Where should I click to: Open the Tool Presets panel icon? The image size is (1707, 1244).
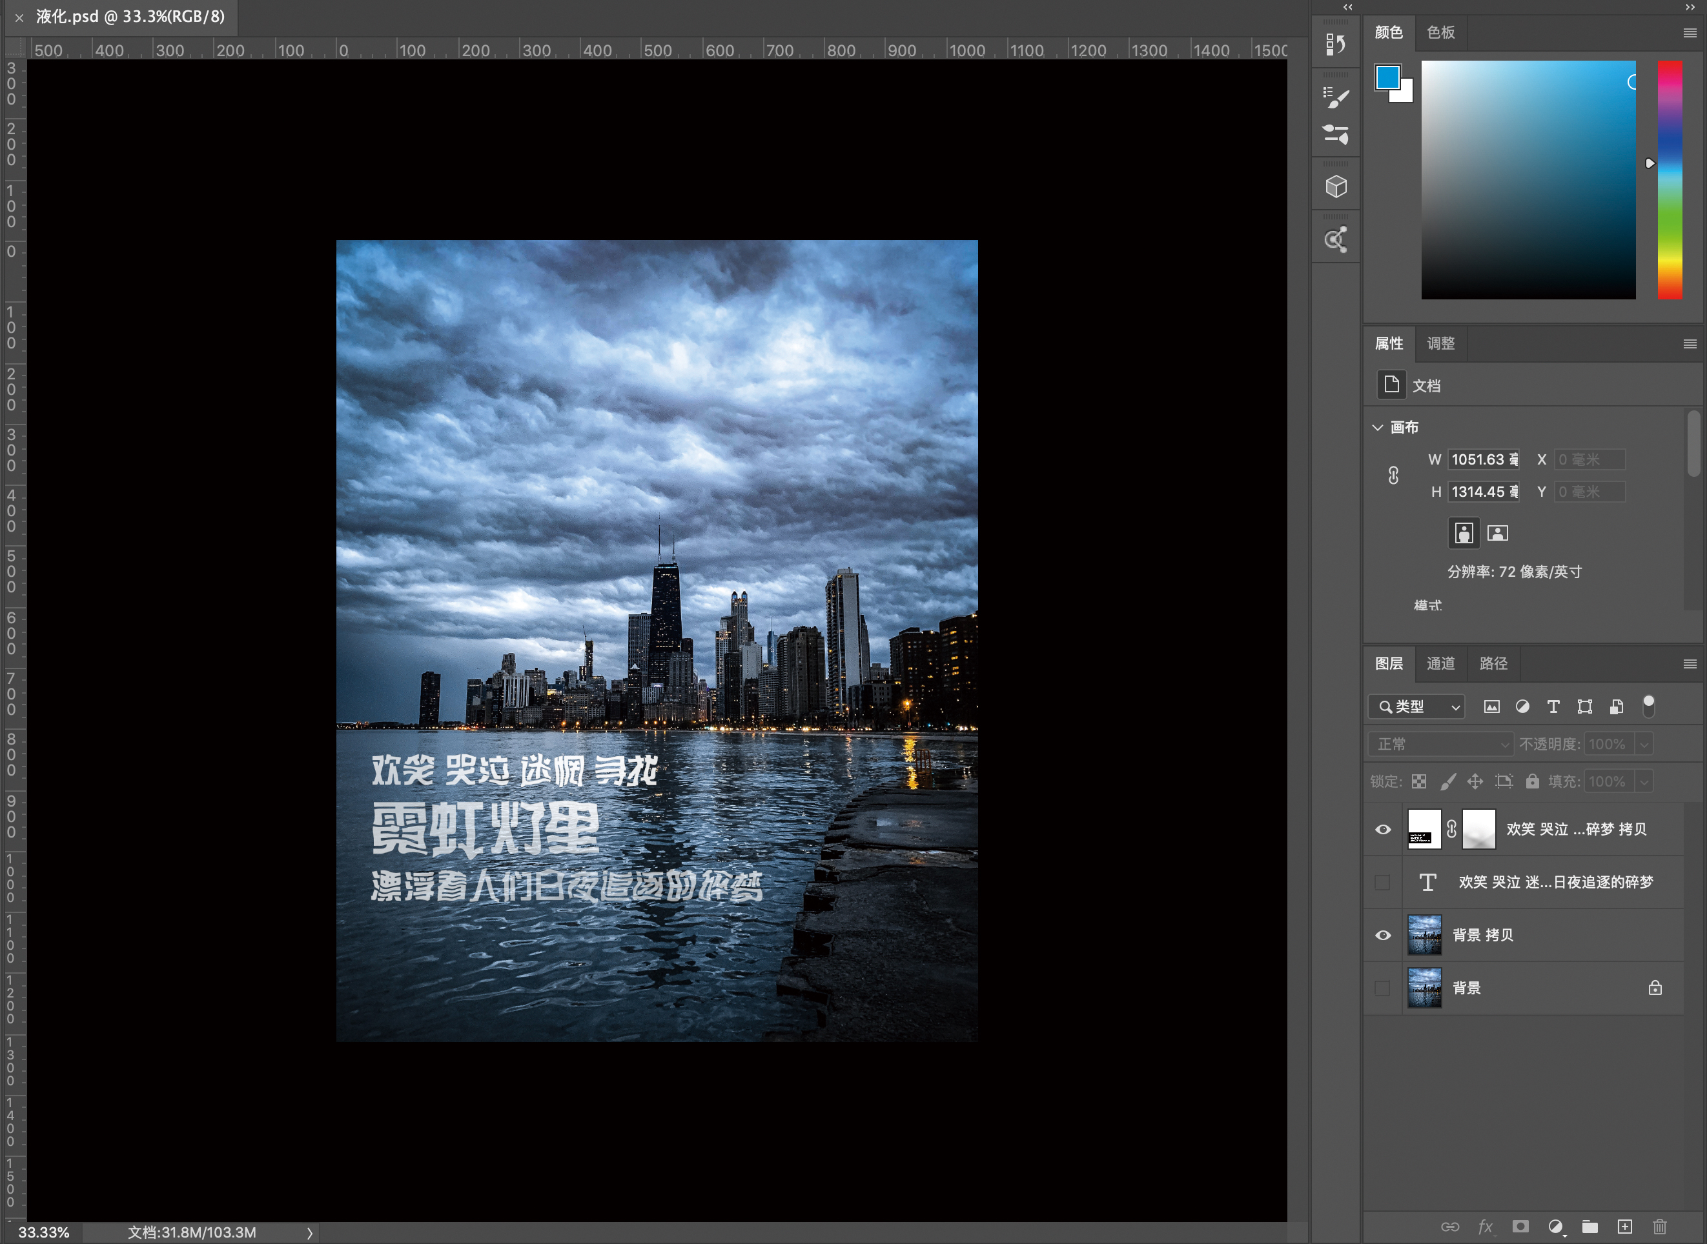pos(1335,135)
